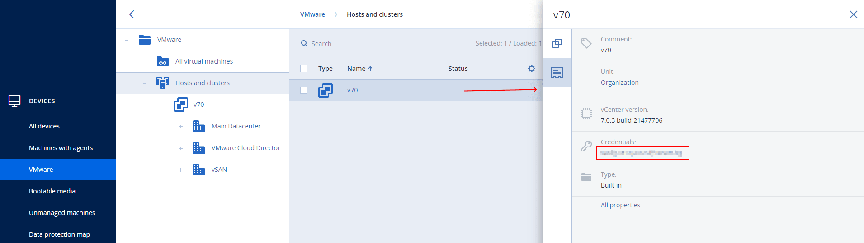Expand the vSAN tree node
This screenshot has width=864, height=243.
coord(181,170)
